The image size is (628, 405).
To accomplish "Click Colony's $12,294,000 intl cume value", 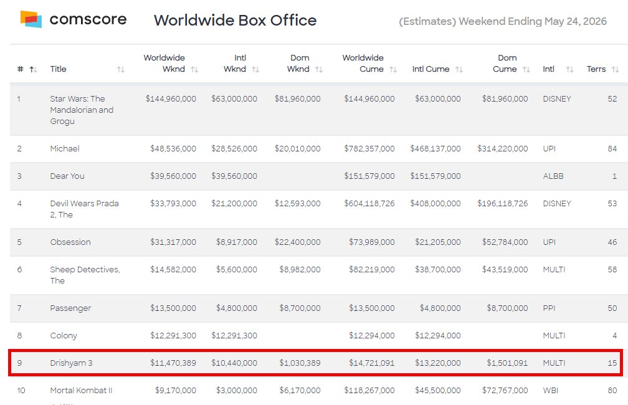I will (x=438, y=336).
